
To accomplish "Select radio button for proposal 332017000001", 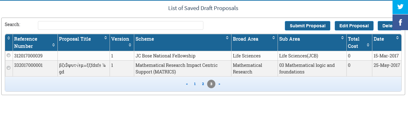I will click(9, 68).
